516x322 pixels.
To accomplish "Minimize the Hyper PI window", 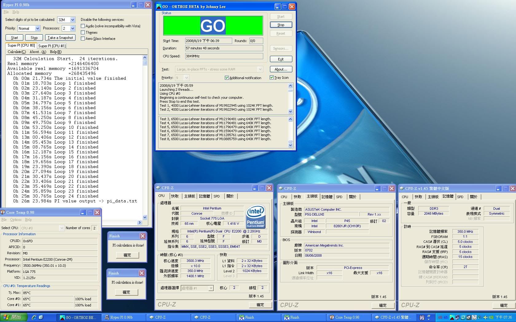I will (133, 5).
